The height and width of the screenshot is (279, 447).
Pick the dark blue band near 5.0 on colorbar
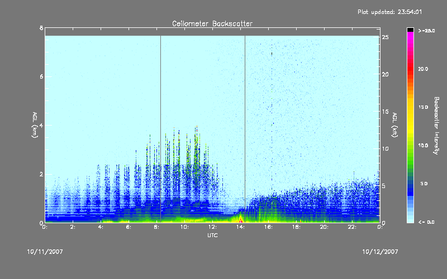(410, 186)
